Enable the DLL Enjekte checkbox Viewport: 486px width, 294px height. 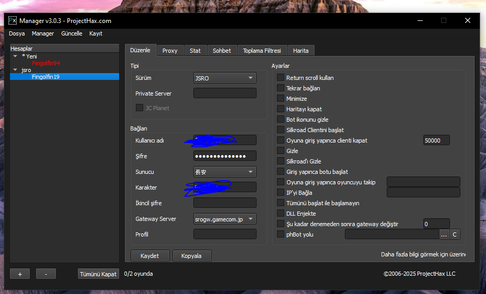click(x=281, y=214)
